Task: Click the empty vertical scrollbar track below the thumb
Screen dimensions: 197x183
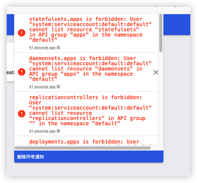Action: click(x=161, y=98)
